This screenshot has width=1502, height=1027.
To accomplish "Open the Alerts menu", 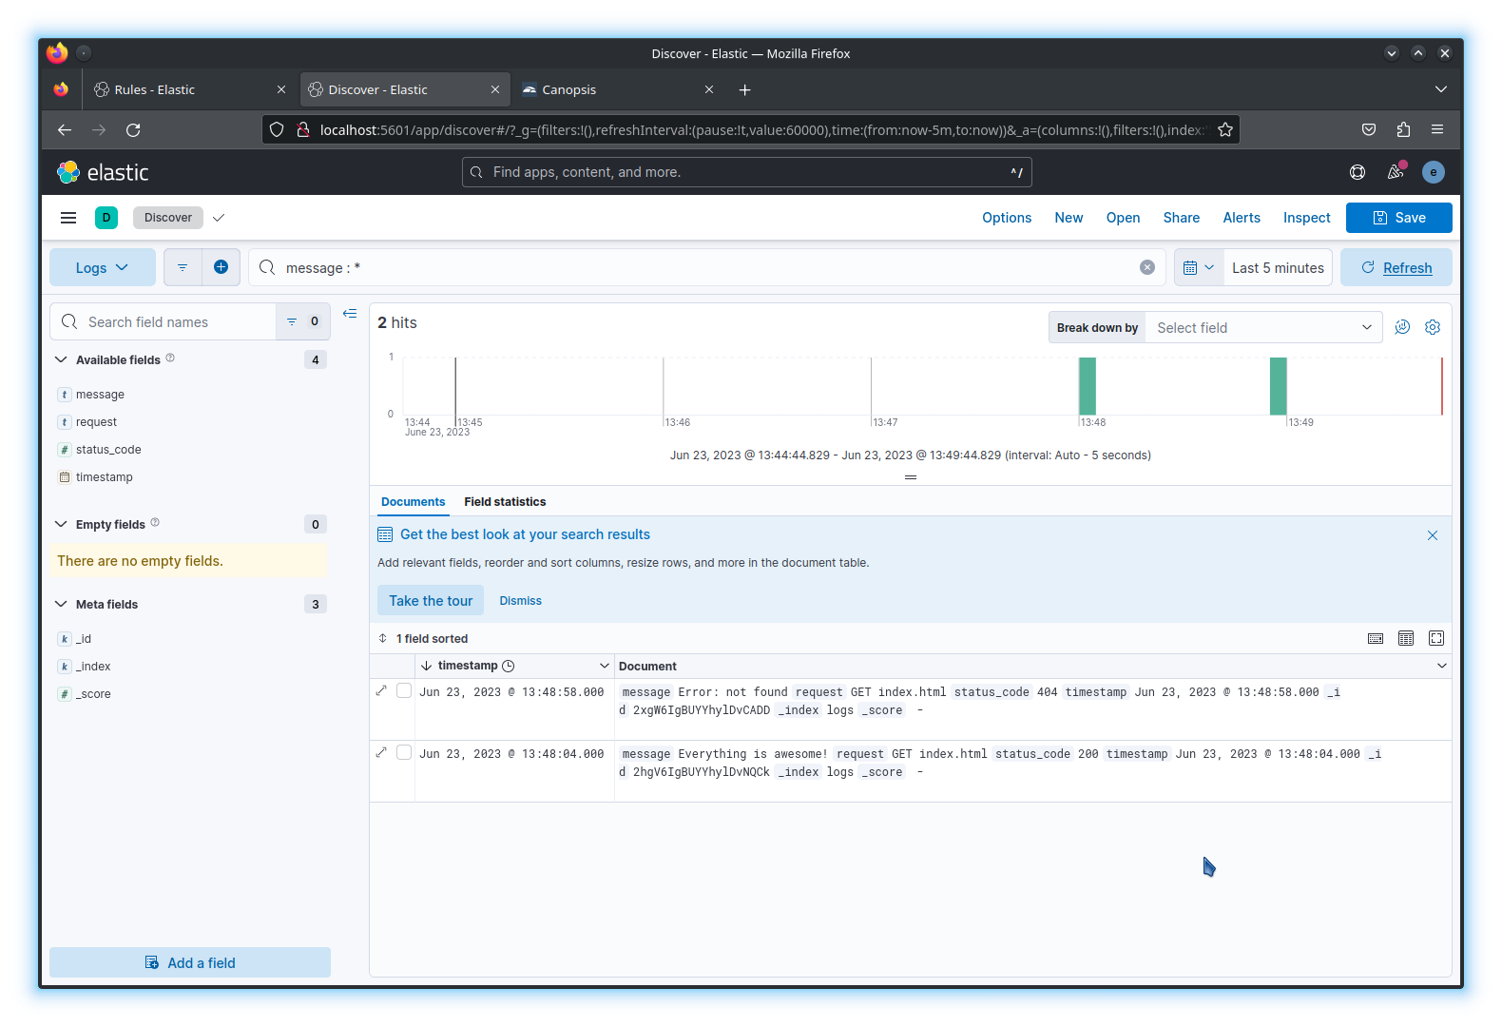I will point(1241,218).
